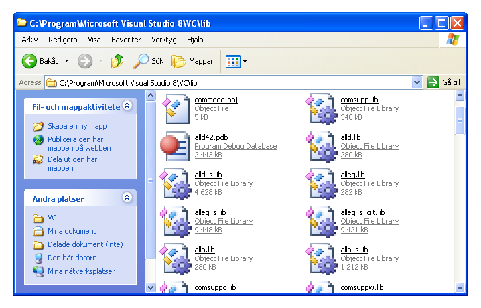The image size is (481, 308).
Task: Open Den här datorn link
Action: click(x=72, y=258)
